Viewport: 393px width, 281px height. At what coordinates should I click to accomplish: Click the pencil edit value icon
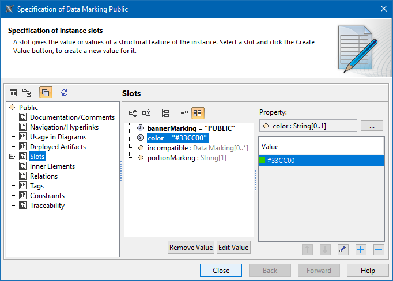pyautogui.click(x=343, y=249)
